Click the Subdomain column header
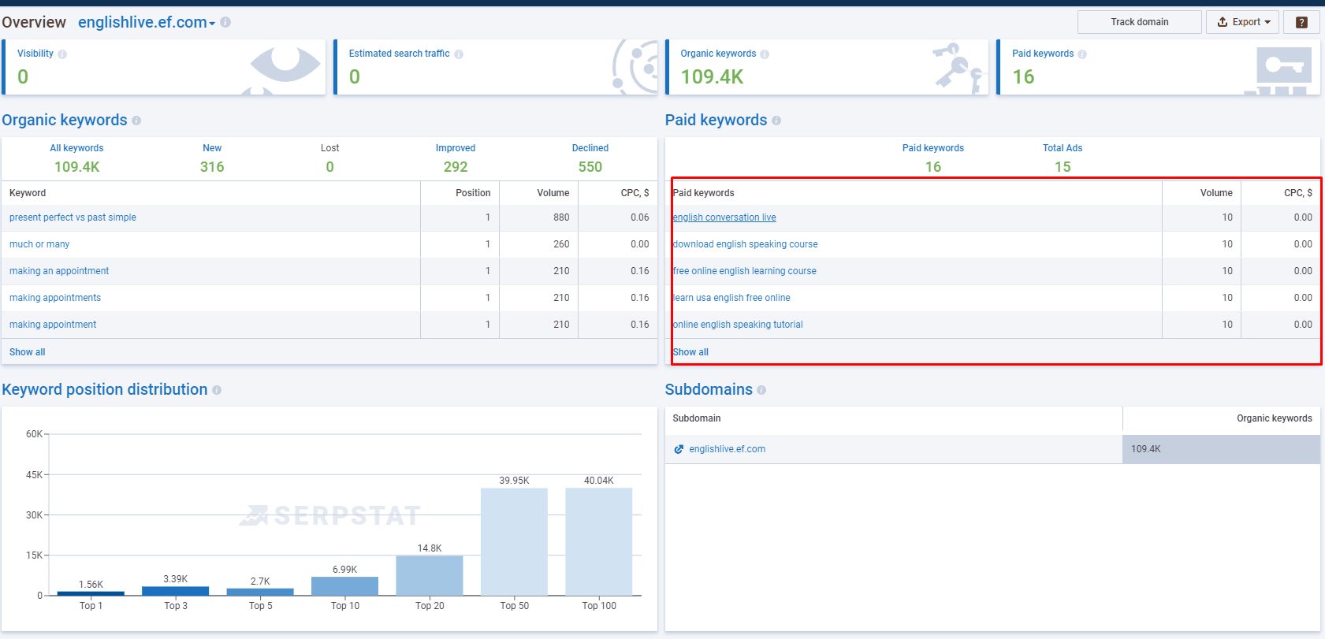The width and height of the screenshot is (1325, 639). click(697, 418)
